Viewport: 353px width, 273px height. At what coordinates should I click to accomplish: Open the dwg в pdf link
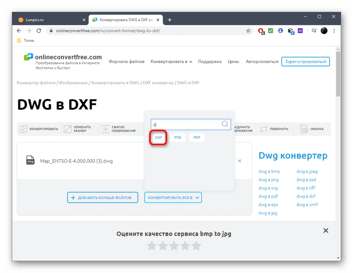point(268,196)
